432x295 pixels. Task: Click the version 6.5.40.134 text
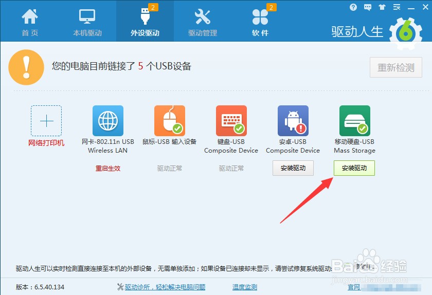tap(40, 287)
